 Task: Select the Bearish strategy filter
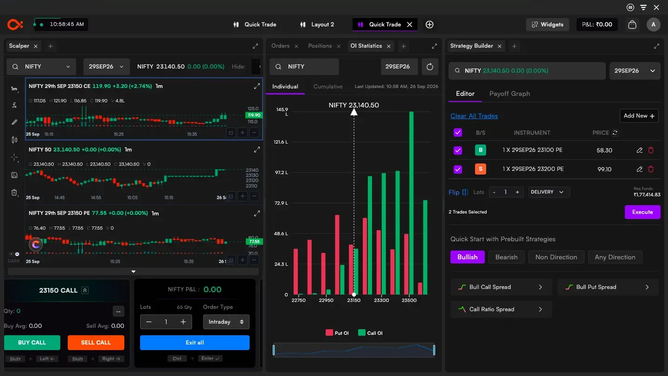[x=506, y=257]
